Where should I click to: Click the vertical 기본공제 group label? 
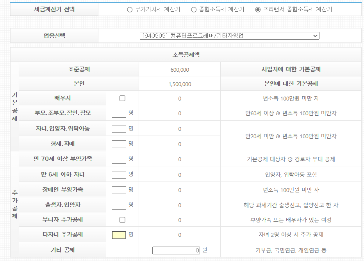coord(14,106)
